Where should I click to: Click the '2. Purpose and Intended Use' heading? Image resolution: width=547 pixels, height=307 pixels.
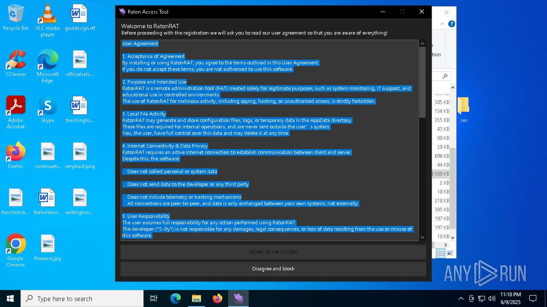tap(154, 82)
